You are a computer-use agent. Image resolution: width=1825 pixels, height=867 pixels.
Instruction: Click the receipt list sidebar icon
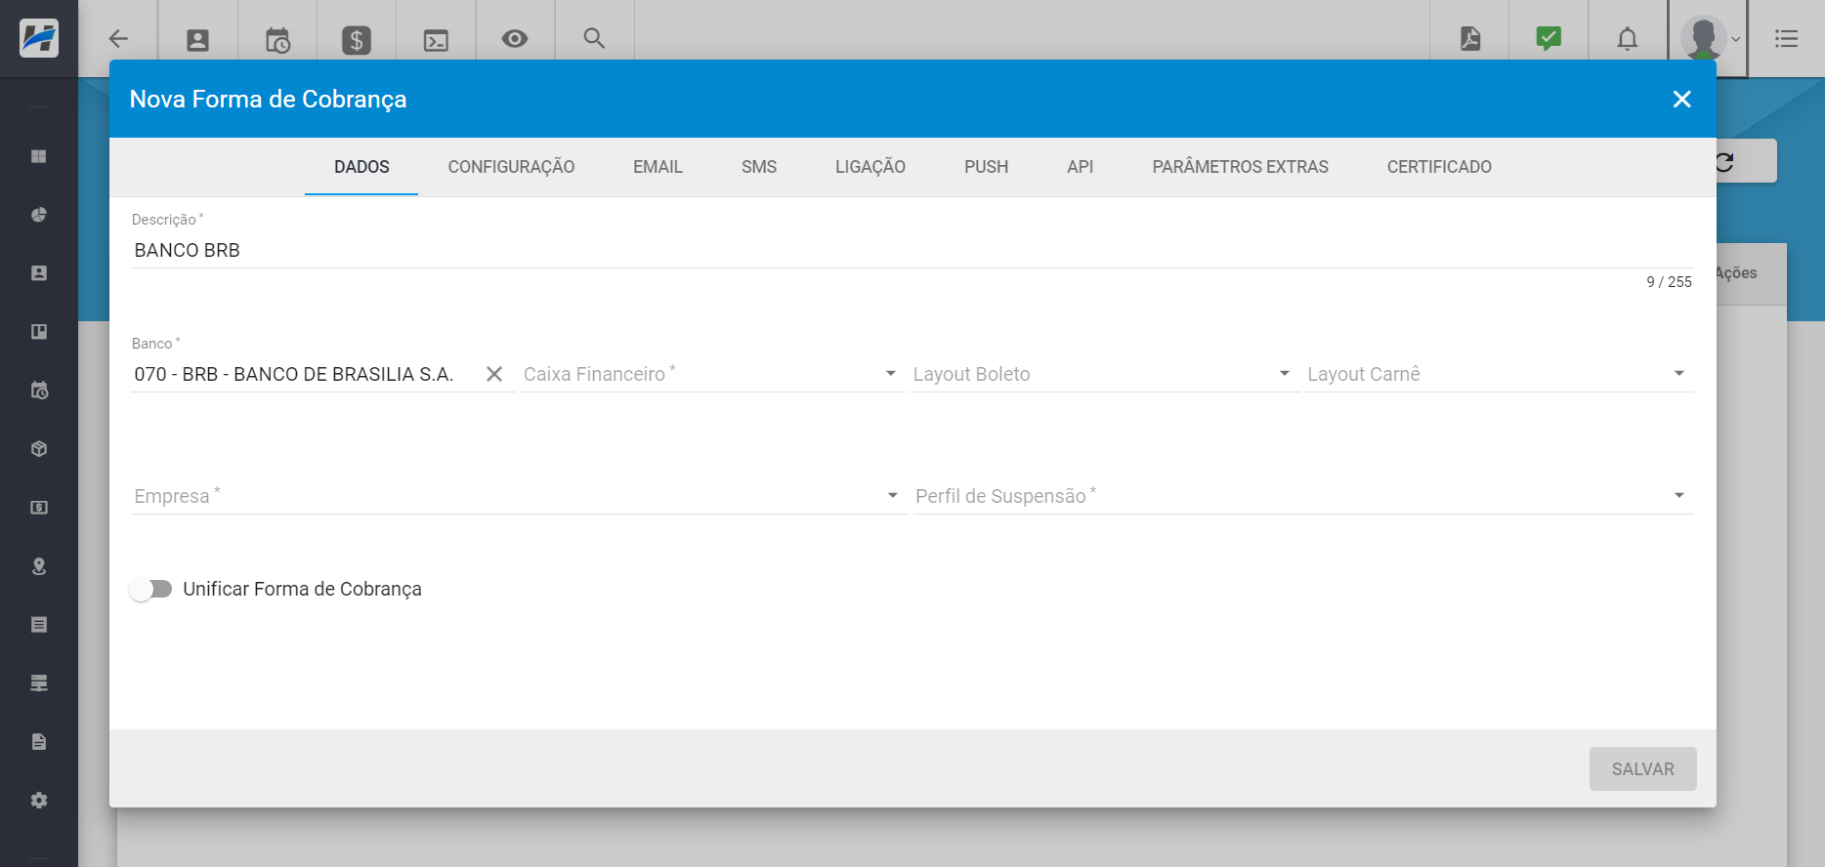[x=39, y=625]
